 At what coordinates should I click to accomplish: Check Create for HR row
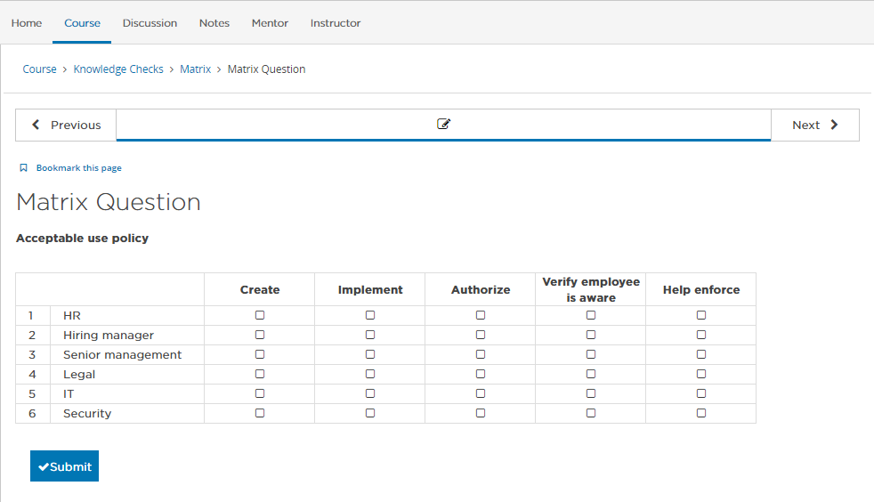[x=260, y=315]
